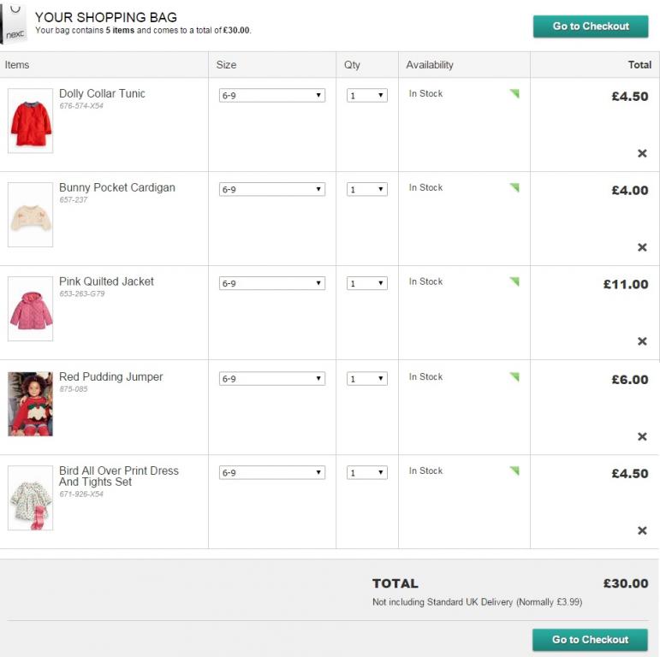The height and width of the screenshot is (657, 660).
Task: Remove the Dolly Collar Tunic from bag
Action: (642, 154)
